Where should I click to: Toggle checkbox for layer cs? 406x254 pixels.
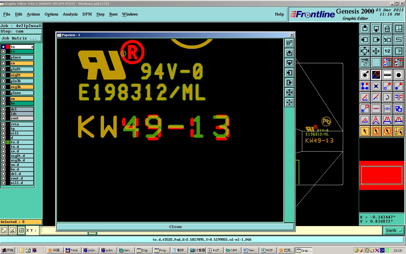tap(3, 63)
